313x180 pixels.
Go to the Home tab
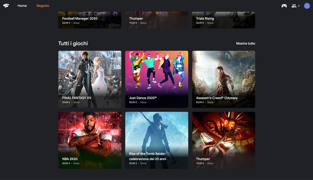pos(22,6)
